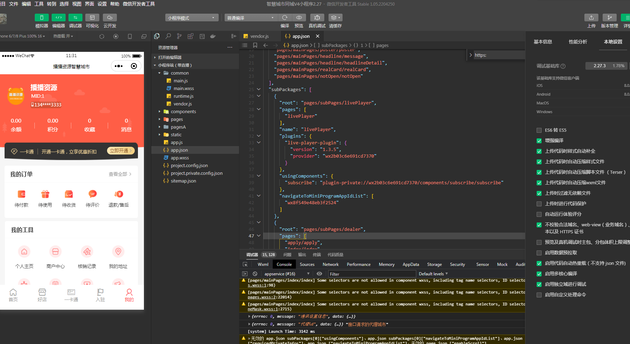Viewport: 630px width, 344px height.
Task: Enable 上传时进行代码保护 checkbox
Action: (x=539, y=204)
